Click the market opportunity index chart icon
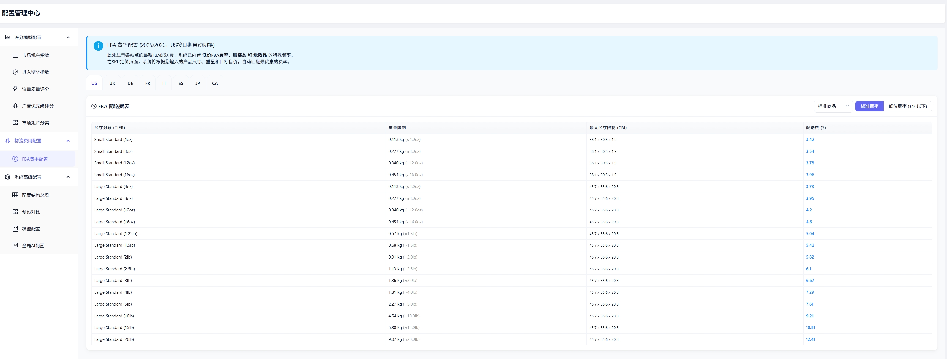The width and height of the screenshot is (947, 359). 15,55
